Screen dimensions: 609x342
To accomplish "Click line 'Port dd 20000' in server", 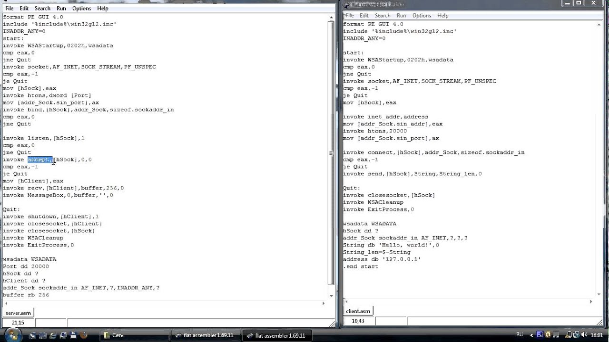I will click(x=26, y=266).
